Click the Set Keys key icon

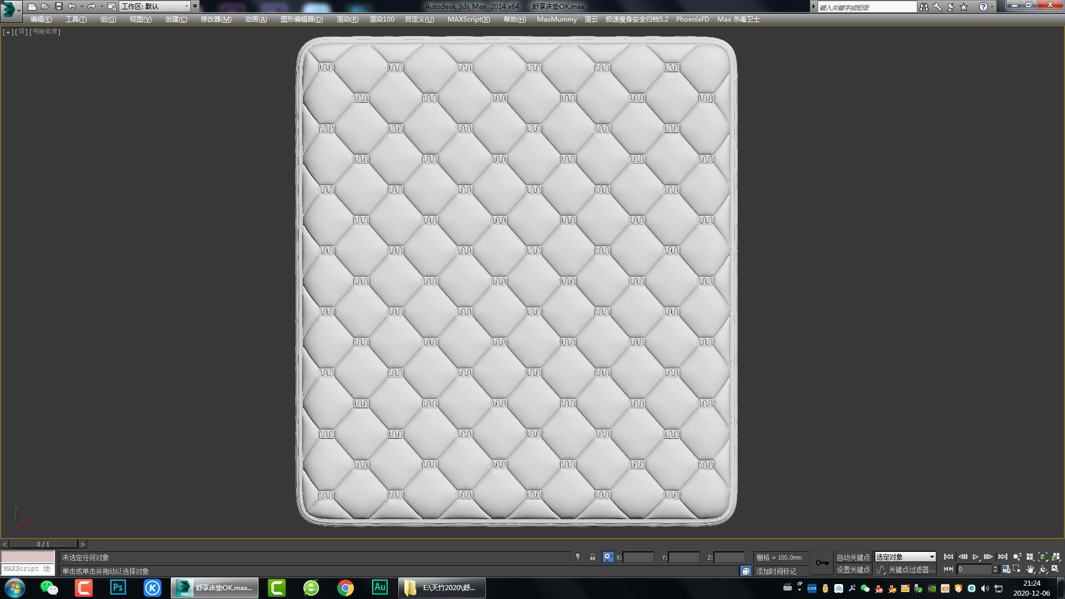point(822,563)
